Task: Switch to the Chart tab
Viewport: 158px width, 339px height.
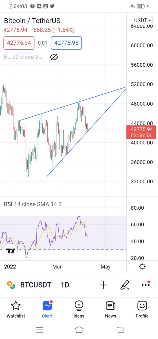Action: [47, 309]
